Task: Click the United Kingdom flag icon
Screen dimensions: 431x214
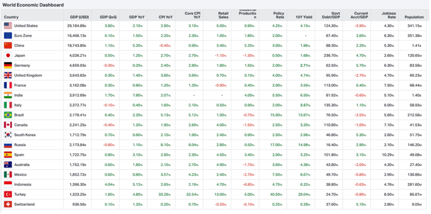Action: (8, 75)
